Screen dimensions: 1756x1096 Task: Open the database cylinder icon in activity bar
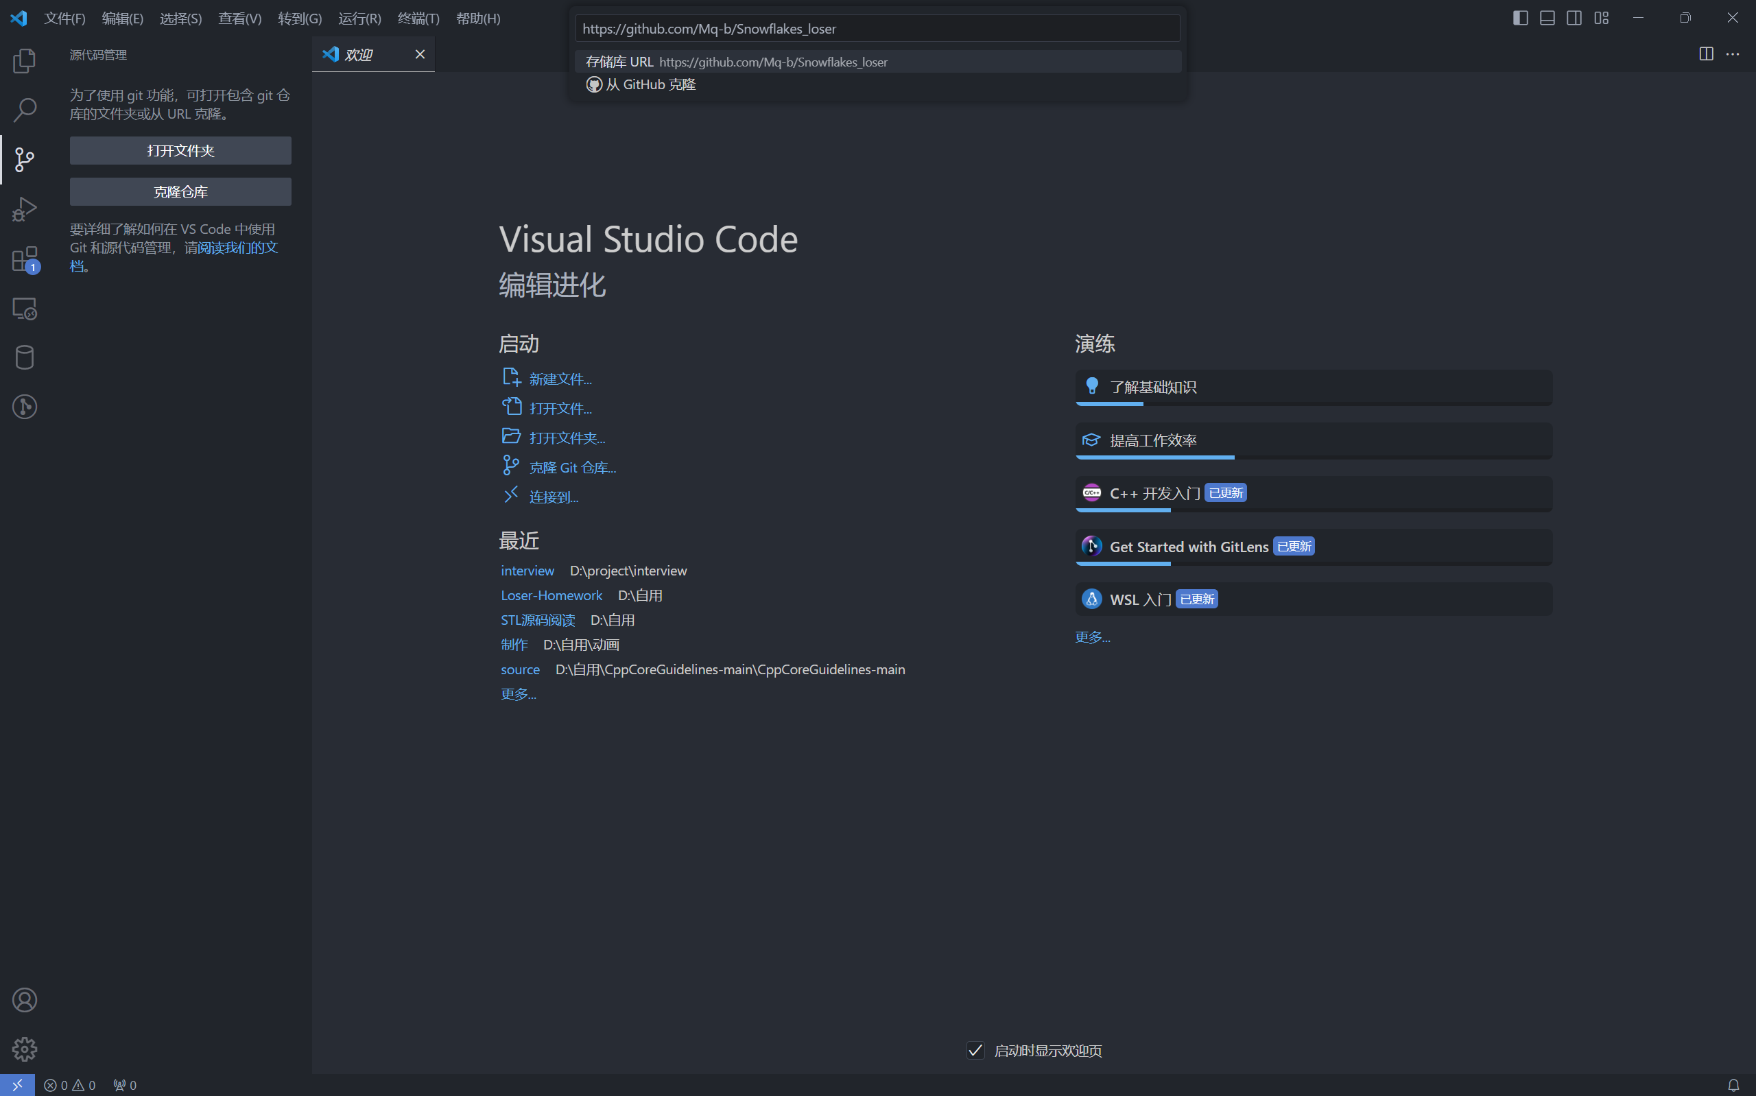(25, 357)
